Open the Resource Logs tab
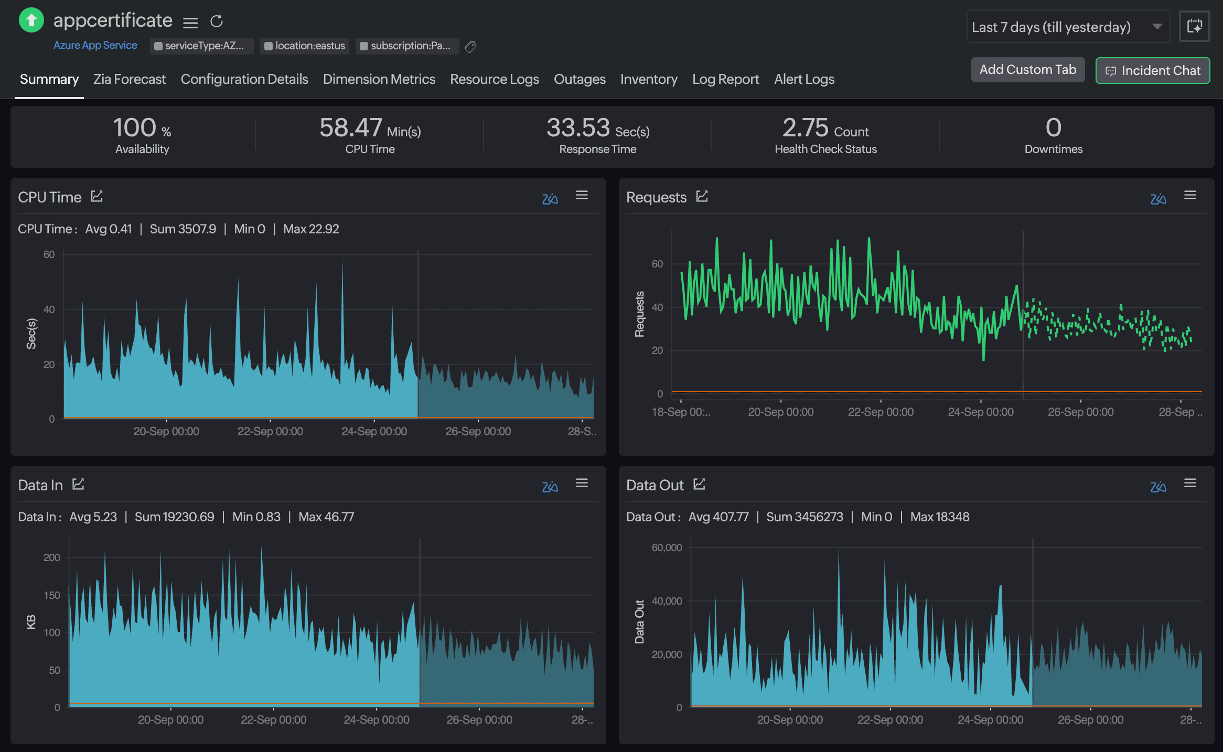The width and height of the screenshot is (1223, 752). 494,79
